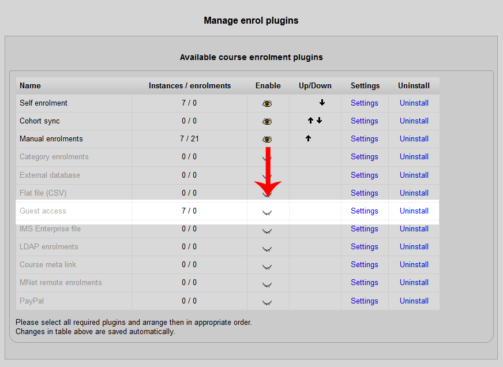The height and width of the screenshot is (367, 503).
Task: Move Cohort sync down with arrow
Action: click(x=319, y=121)
